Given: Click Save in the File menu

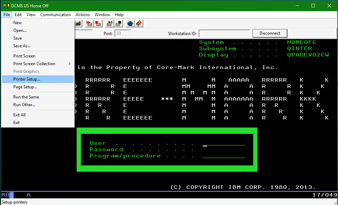Looking at the screenshot, I should [38, 38].
